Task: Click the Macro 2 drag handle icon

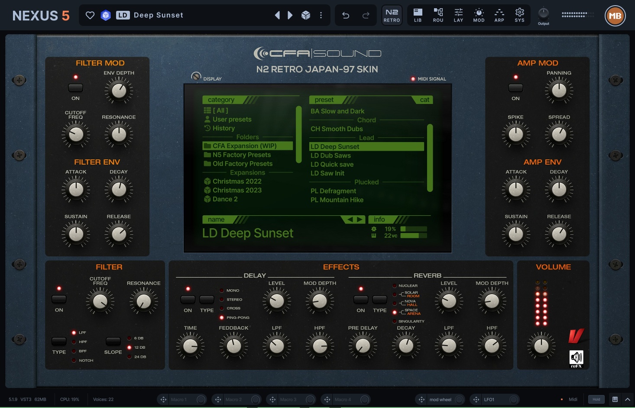Action: click(x=218, y=399)
